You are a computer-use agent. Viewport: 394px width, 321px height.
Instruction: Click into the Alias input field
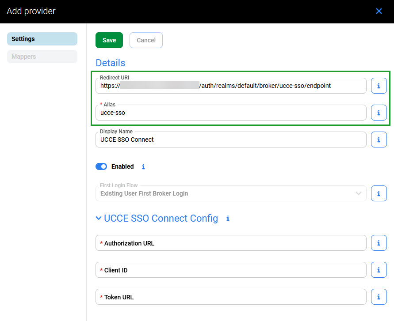pos(231,113)
